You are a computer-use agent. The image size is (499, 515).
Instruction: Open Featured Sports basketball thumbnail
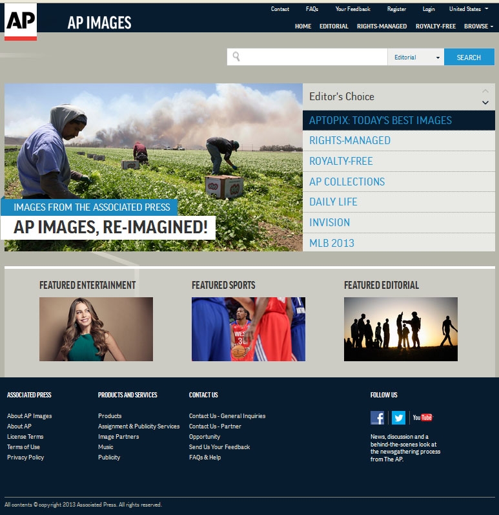249,329
